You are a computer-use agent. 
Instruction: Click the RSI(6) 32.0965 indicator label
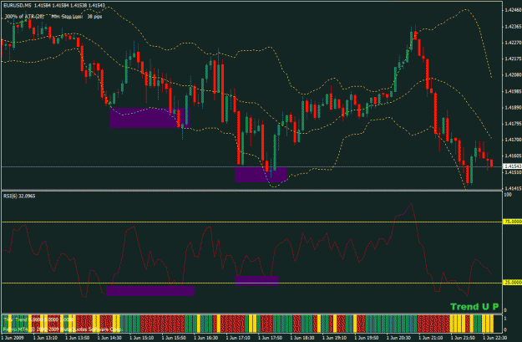click(19, 196)
